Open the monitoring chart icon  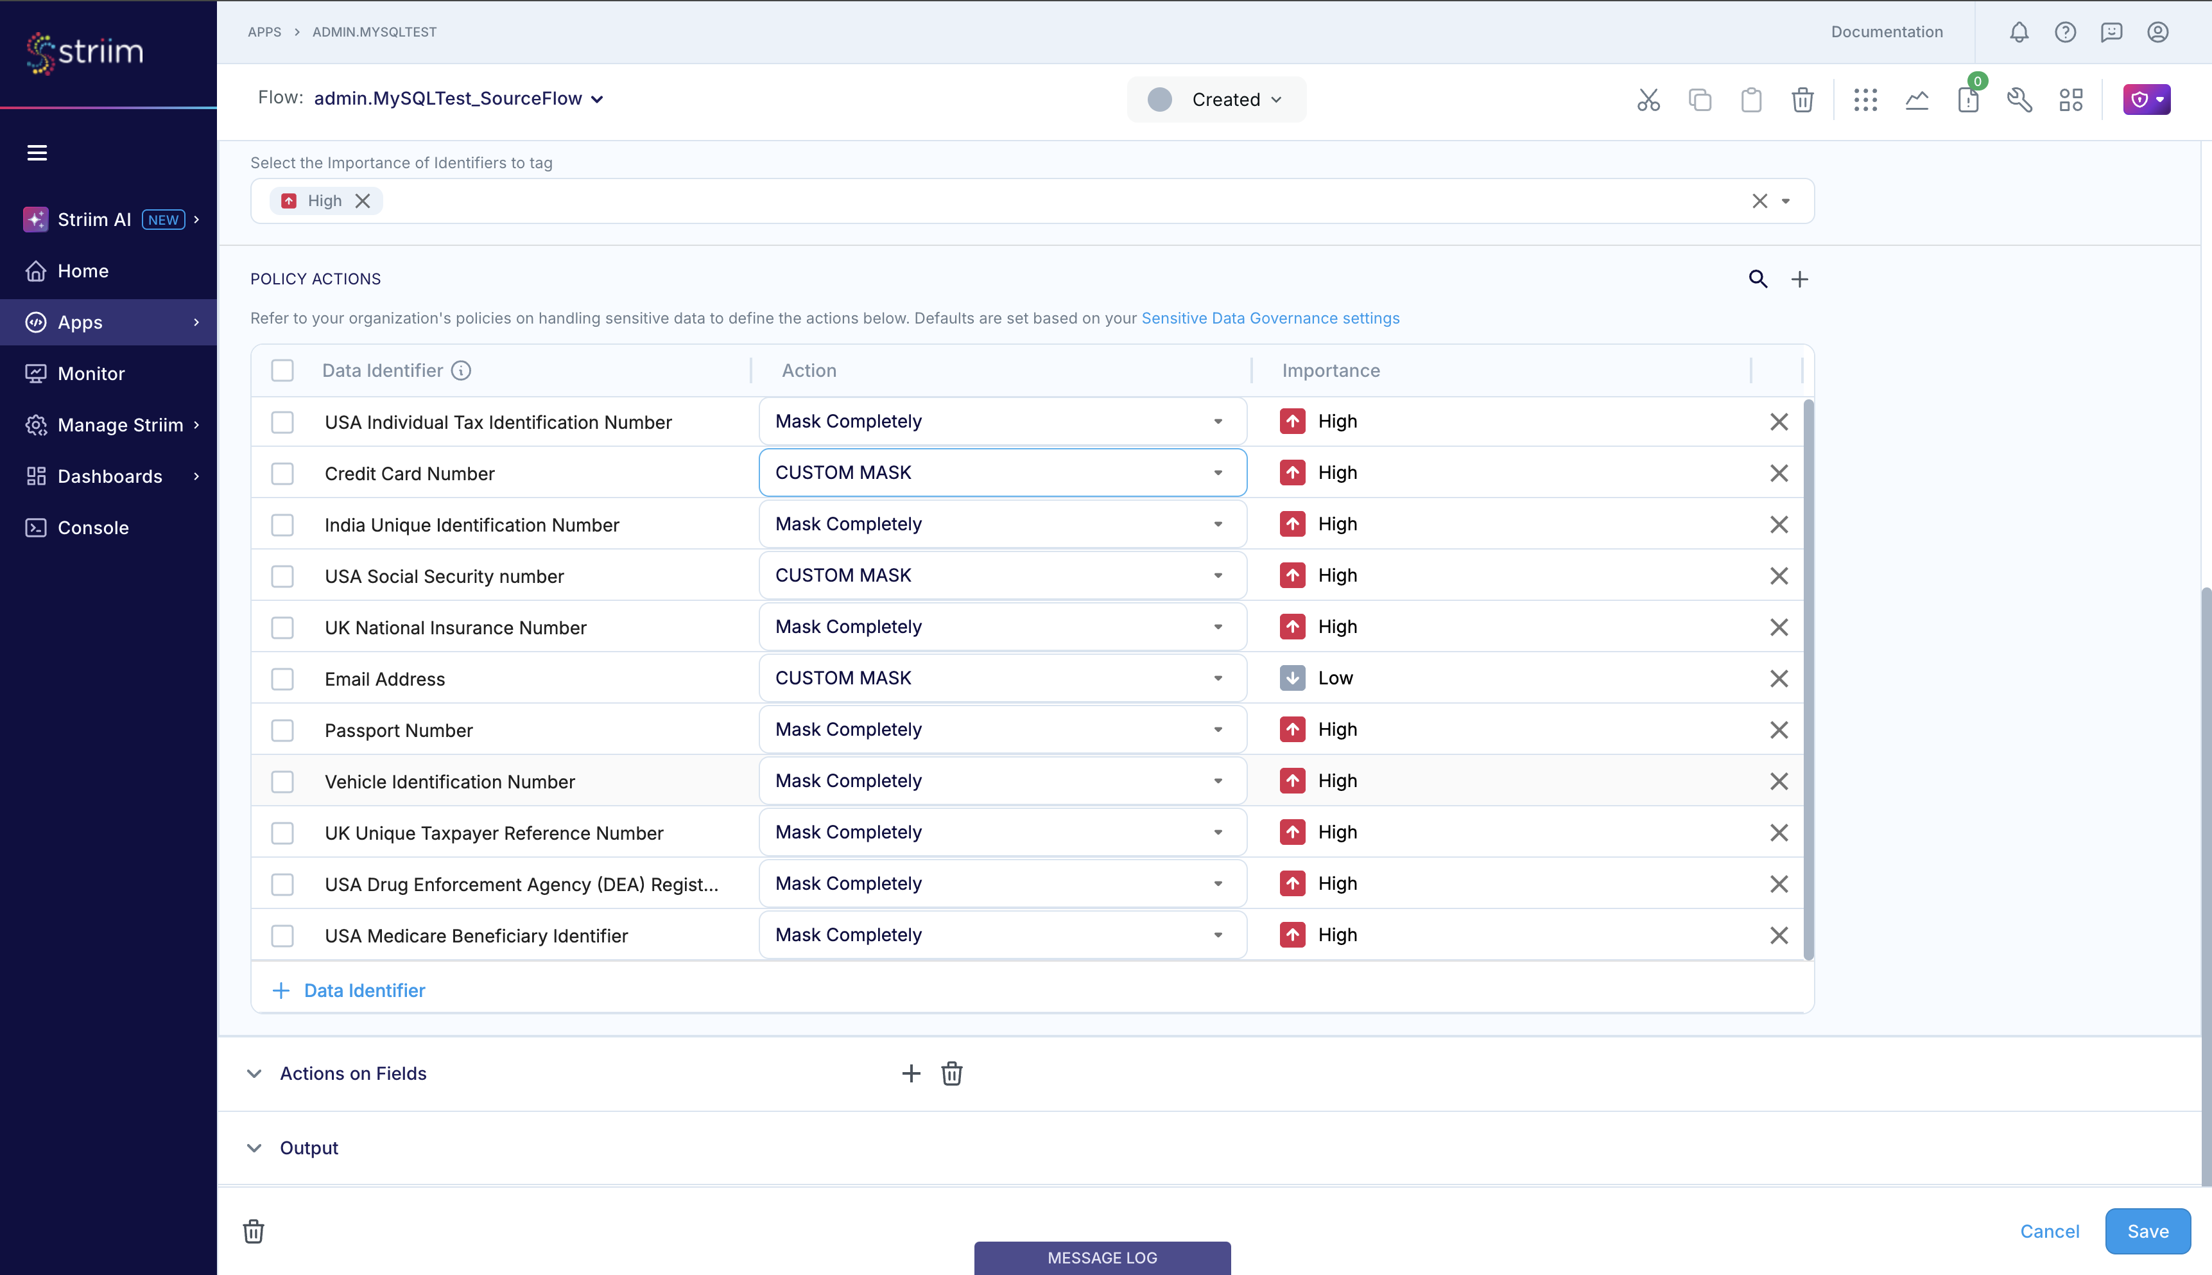click(1916, 99)
